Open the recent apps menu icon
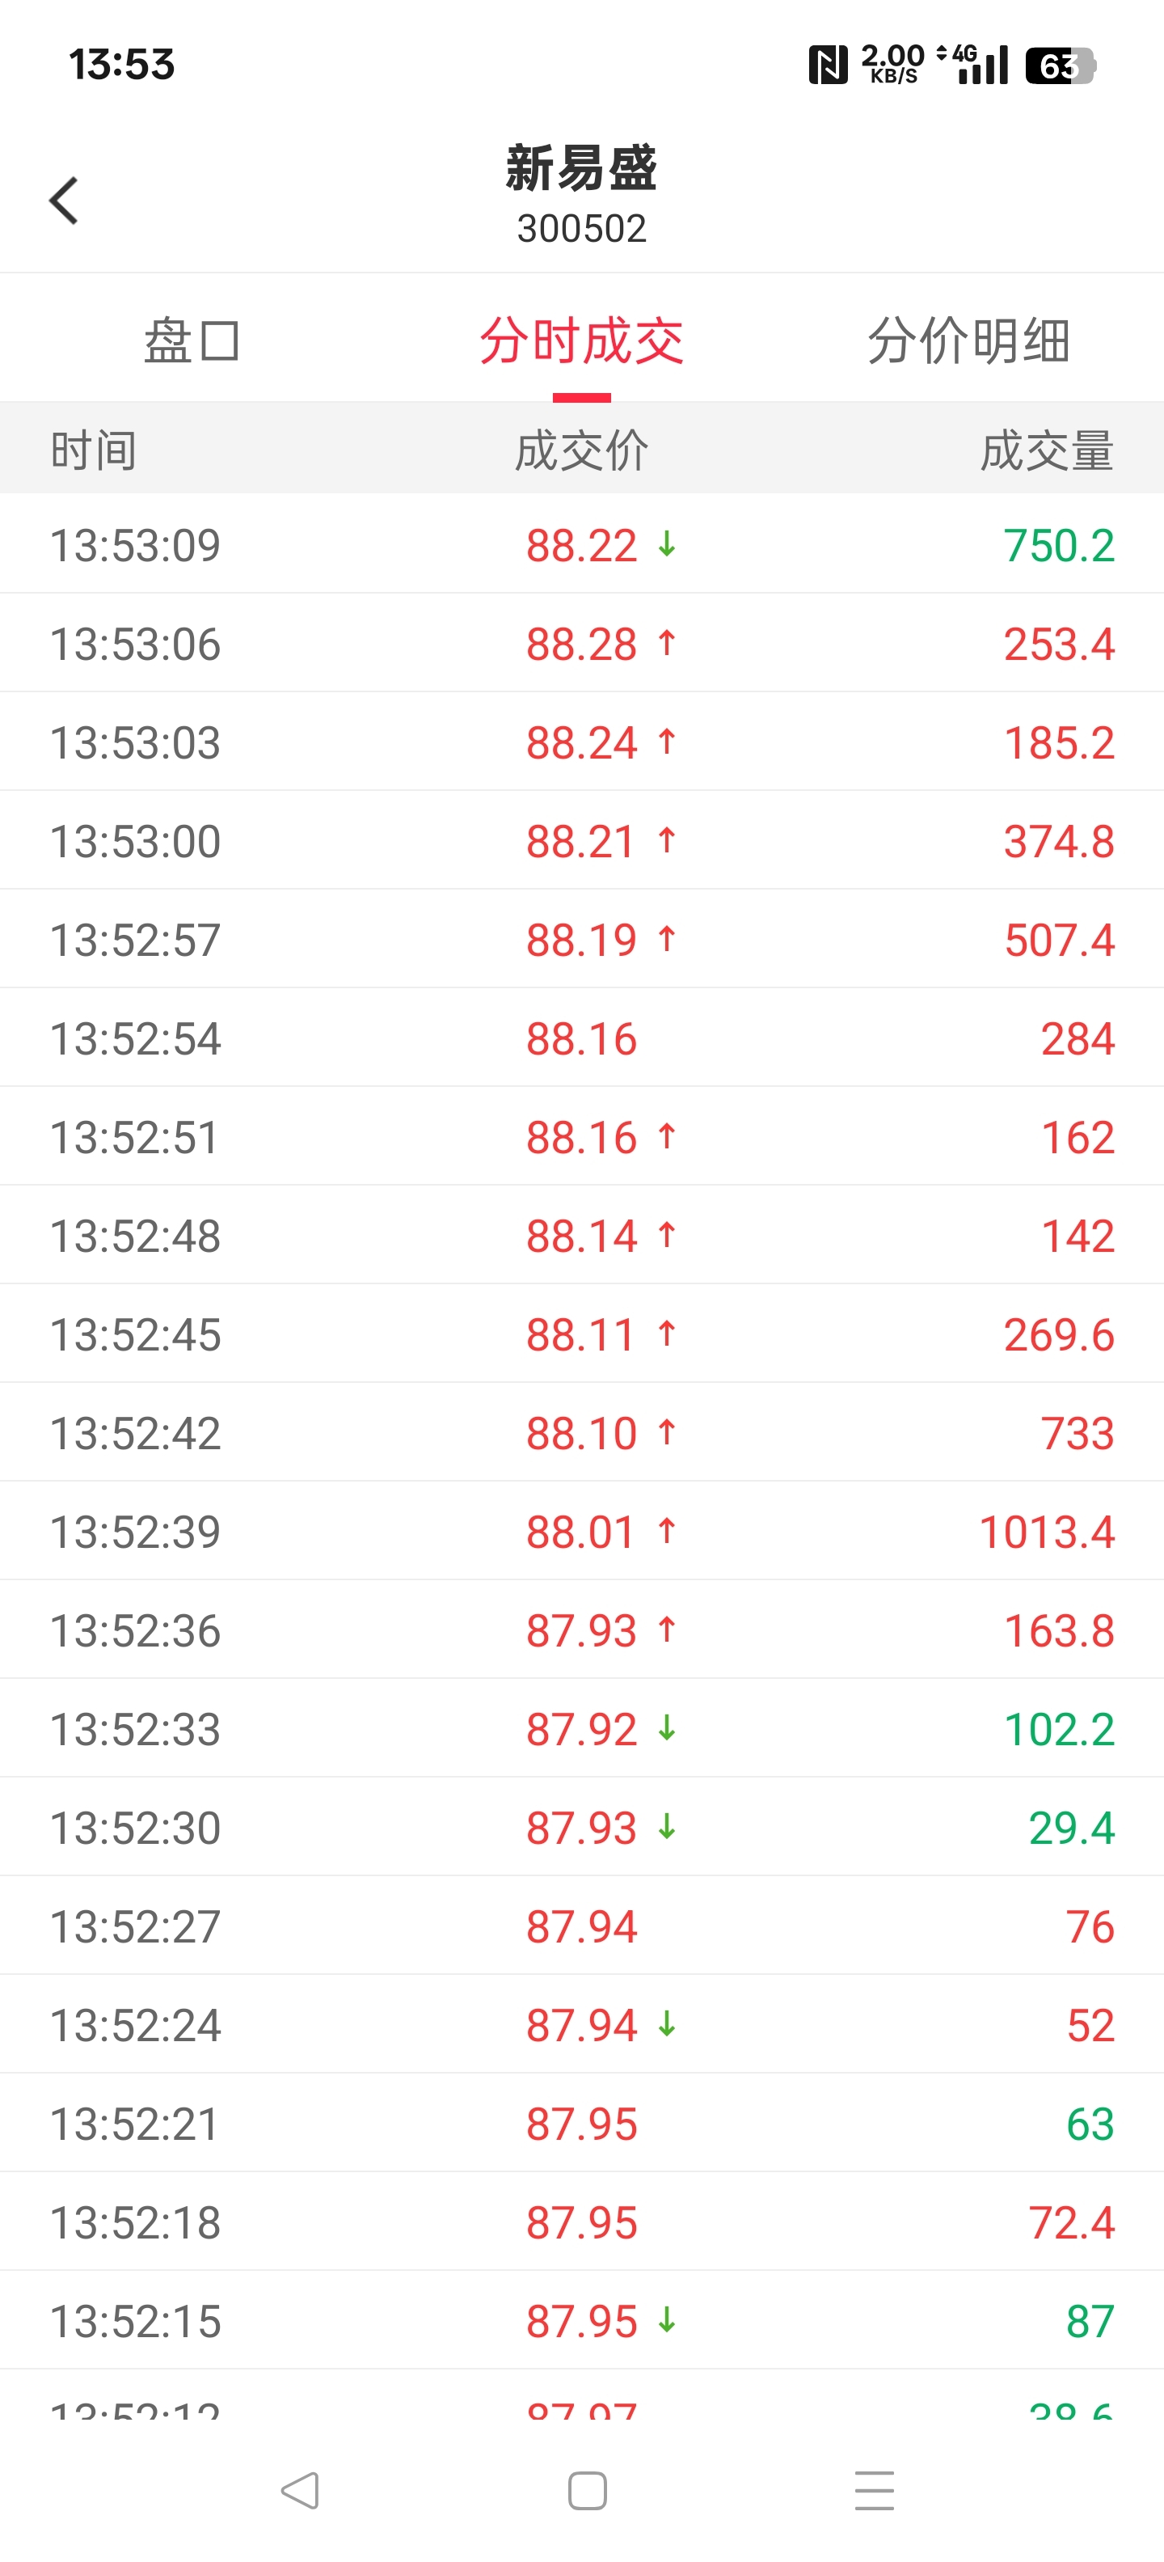This screenshot has height=2562, width=1164. 875,2490
